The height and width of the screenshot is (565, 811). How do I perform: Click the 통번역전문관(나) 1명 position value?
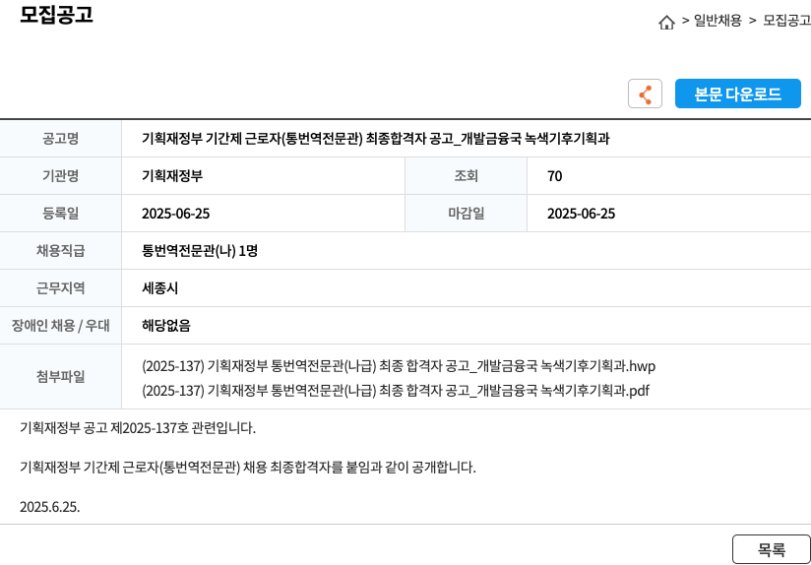tap(200, 251)
